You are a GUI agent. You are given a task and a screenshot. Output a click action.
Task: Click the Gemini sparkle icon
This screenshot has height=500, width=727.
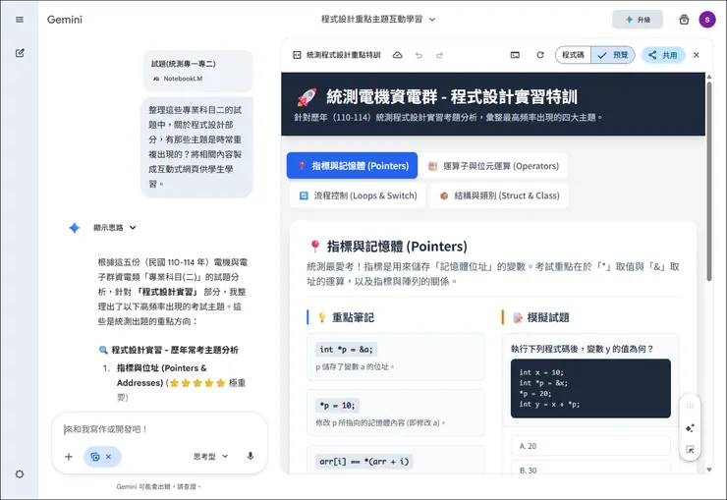[x=75, y=228]
